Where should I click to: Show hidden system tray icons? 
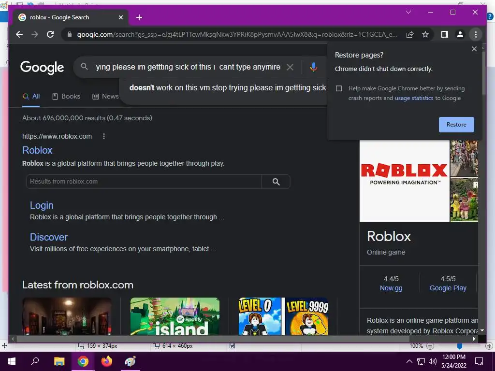(x=409, y=361)
